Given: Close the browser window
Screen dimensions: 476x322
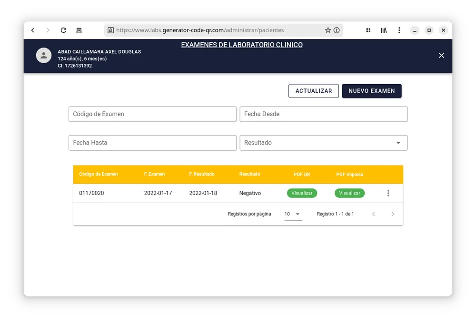Looking at the screenshot, I should coord(443,30).
